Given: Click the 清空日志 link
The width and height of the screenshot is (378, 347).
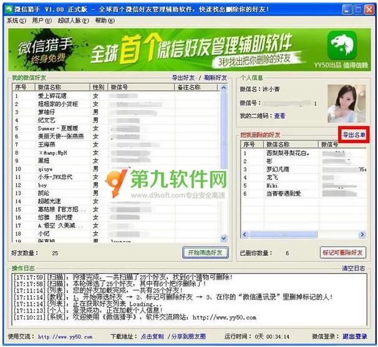Looking at the screenshot, I should (x=354, y=268).
